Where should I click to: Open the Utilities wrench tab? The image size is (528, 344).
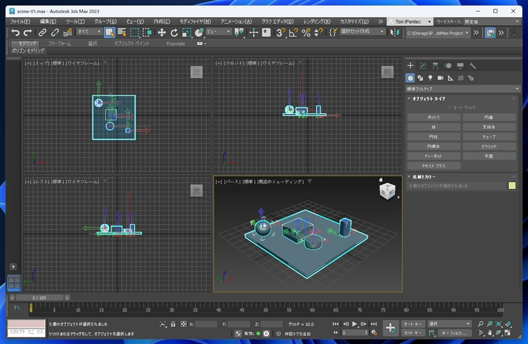coord(473,66)
